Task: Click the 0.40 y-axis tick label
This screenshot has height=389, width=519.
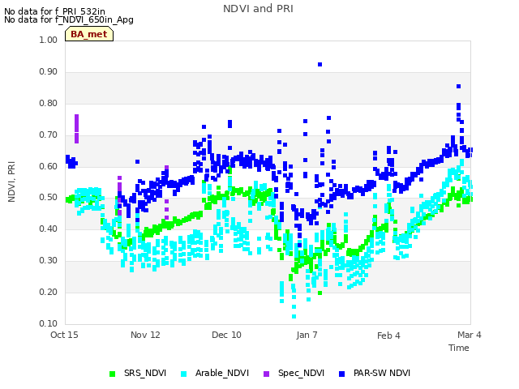Action: click(x=49, y=229)
